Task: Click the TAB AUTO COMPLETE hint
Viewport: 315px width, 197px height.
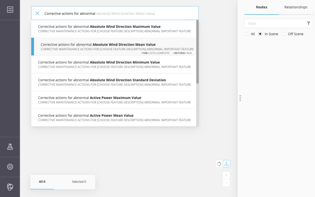Action: 155,53
